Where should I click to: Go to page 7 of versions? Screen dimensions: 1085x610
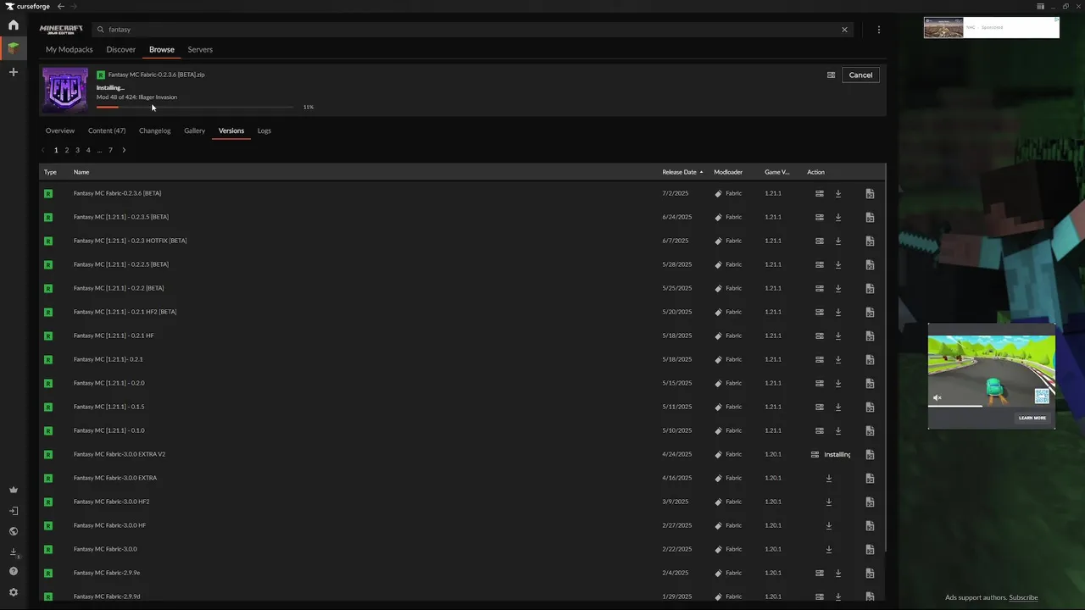[x=110, y=150]
